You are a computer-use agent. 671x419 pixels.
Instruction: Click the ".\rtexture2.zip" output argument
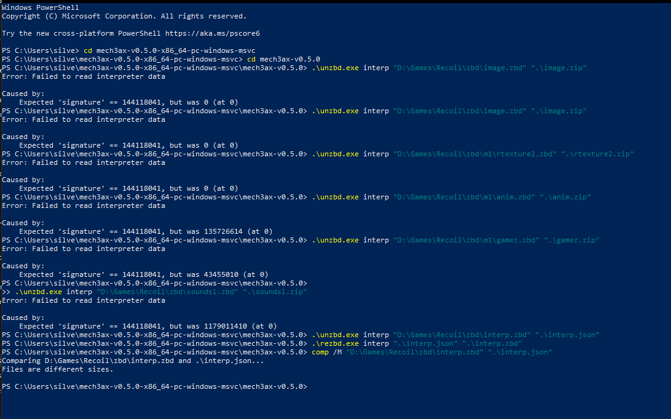[597, 154]
